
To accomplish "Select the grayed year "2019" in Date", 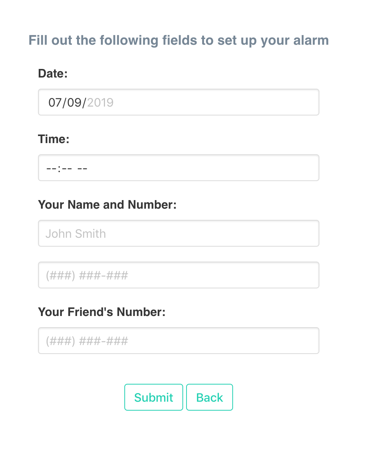I will (100, 102).
